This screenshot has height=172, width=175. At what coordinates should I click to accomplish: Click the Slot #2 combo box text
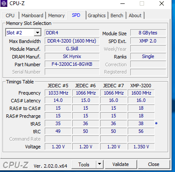pyautogui.click(x=14, y=33)
